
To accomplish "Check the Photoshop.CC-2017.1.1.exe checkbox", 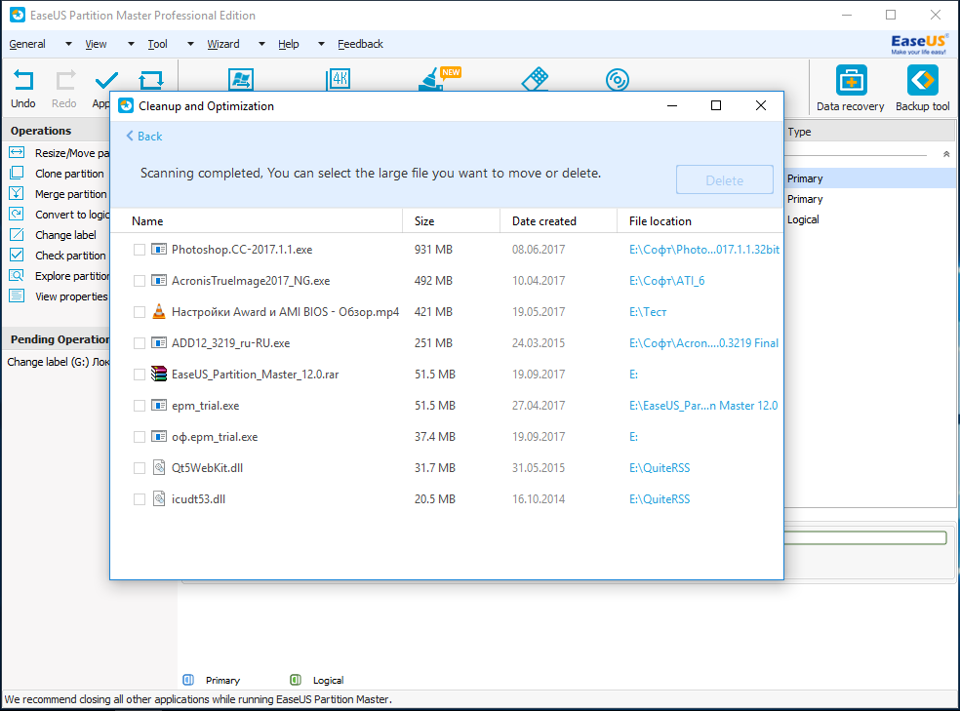I will point(140,250).
